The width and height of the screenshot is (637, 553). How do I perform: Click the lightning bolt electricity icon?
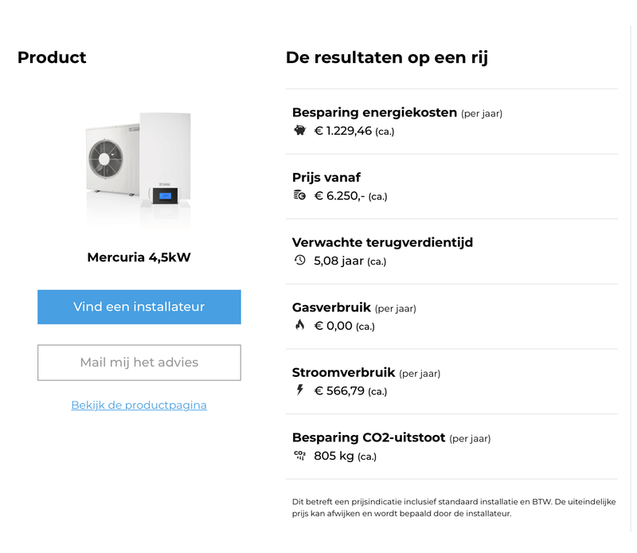point(299,390)
